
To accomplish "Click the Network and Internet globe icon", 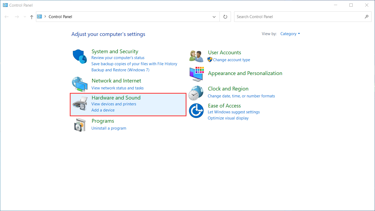I will tap(80, 84).
